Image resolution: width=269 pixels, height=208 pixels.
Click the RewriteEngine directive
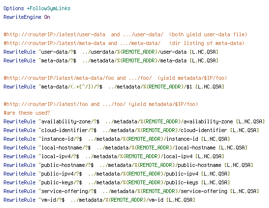[x=22, y=17]
